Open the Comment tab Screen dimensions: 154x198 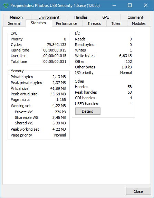point(135,17)
